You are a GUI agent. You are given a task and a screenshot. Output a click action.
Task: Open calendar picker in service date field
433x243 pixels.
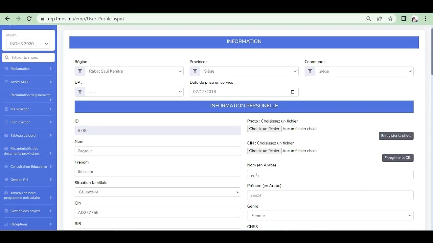[293, 92]
